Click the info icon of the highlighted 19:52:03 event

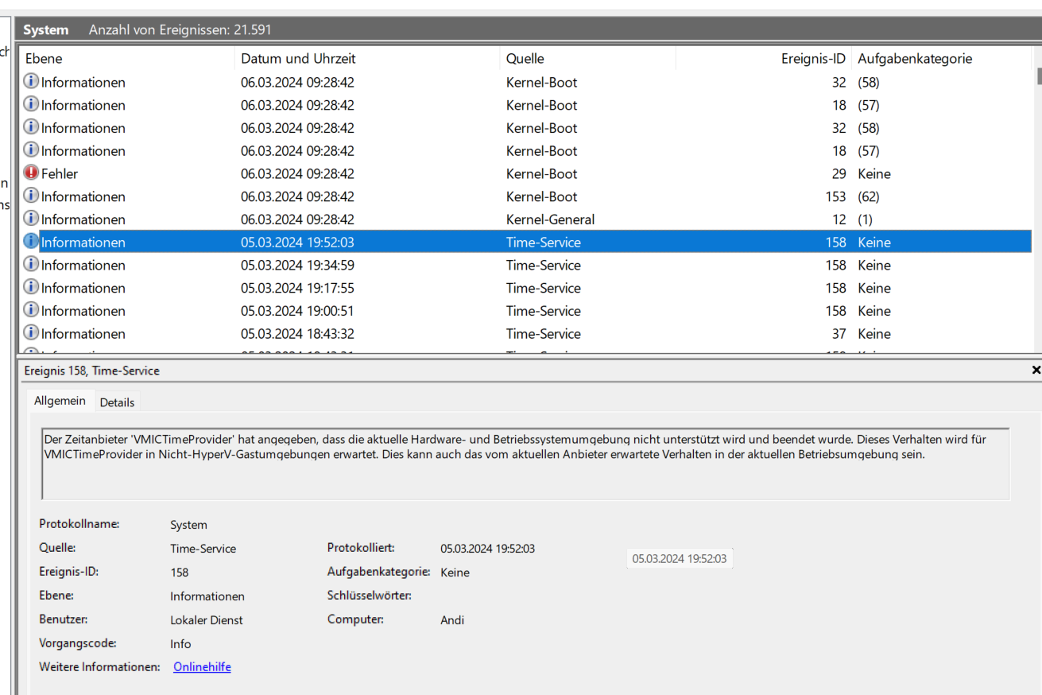click(32, 242)
